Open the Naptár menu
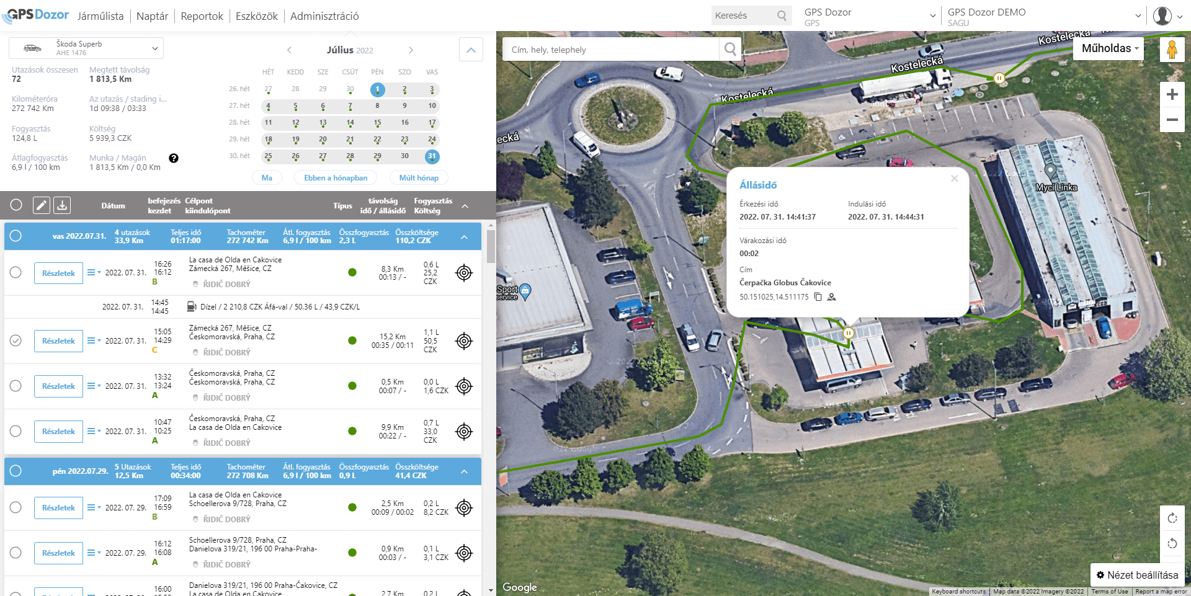The width and height of the screenshot is (1191, 596). [152, 16]
